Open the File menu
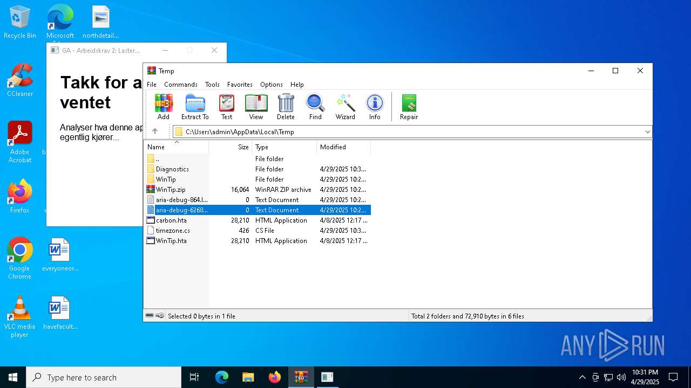The width and height of the screenshot is (691, 388). [x=152, y=85]
